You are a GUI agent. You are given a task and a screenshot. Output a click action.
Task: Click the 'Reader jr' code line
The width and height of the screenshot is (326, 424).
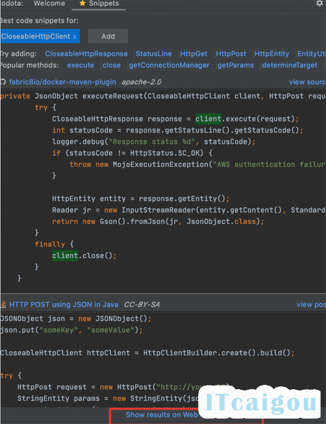(x=189, y=210)
